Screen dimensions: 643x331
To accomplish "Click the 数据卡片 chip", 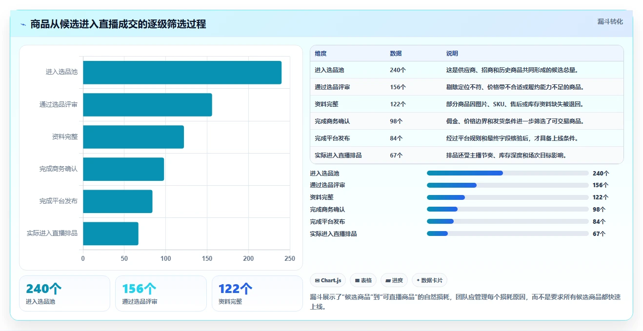I will click(x=429, y=280).
